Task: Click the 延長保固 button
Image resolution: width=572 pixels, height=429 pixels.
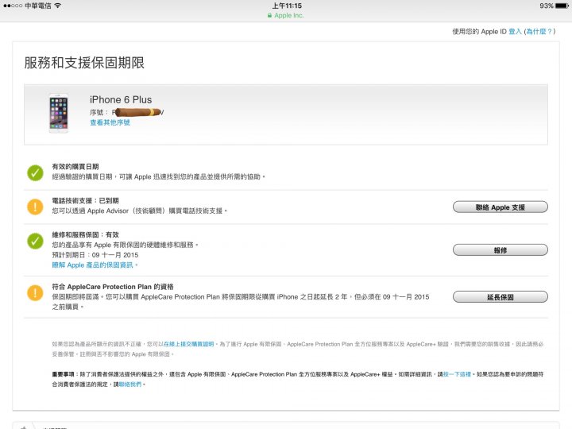Action: (500, 297)
